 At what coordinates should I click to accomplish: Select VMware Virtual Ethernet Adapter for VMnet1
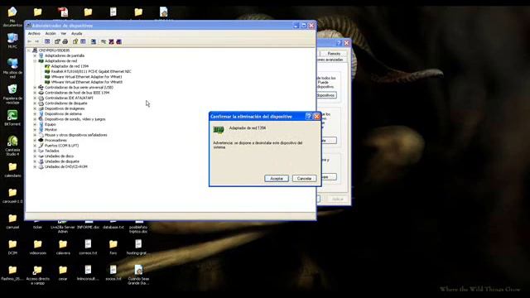tap(86, 77)
